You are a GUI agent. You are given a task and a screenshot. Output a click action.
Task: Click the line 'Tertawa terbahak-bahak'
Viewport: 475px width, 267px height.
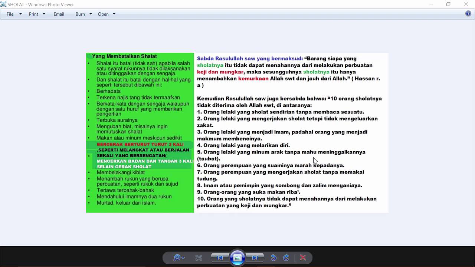(x=125, y=190)
